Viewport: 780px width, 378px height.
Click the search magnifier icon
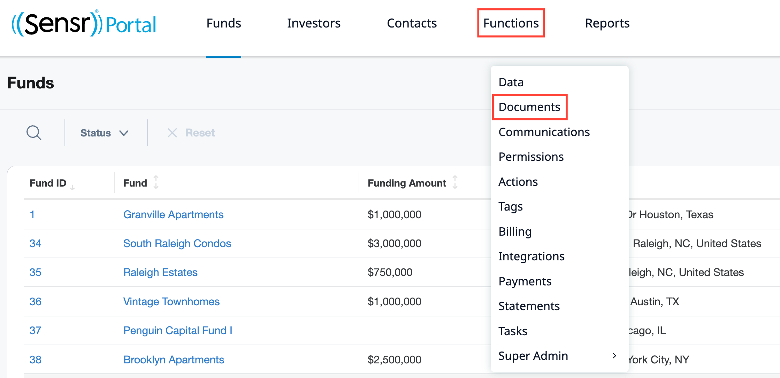34,133
